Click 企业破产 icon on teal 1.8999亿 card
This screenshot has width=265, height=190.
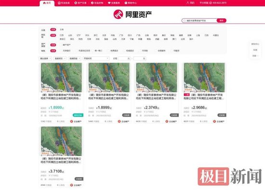pos(71,122)
